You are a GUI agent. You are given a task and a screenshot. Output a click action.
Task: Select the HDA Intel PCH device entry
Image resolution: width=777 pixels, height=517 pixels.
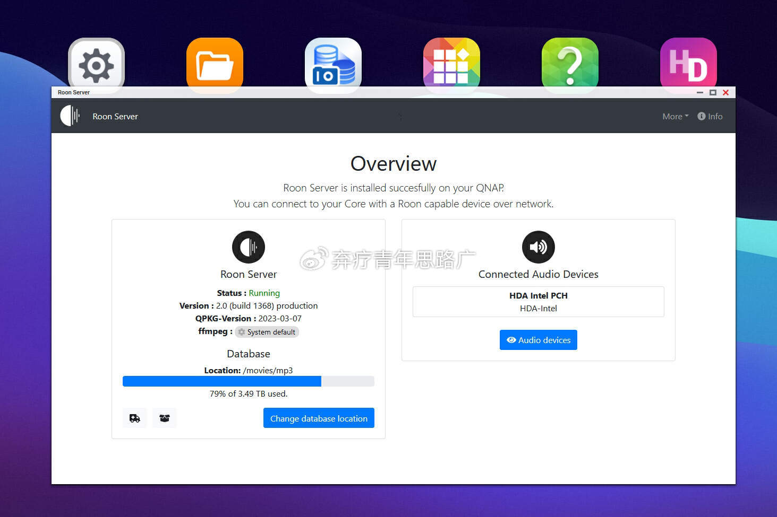[x=538, y=302]
